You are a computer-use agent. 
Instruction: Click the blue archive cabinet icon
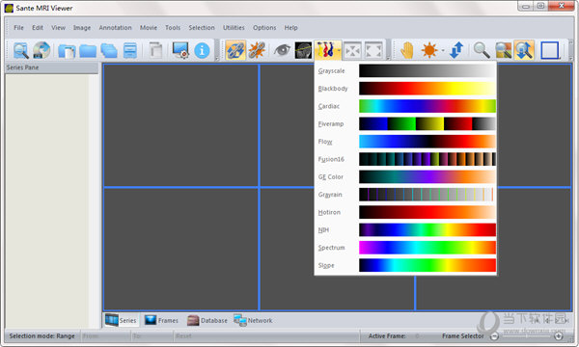[x=130, y=50]
